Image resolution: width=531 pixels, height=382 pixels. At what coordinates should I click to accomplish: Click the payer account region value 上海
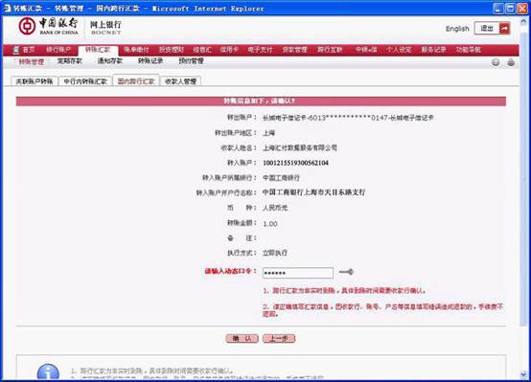coord(269,133)
